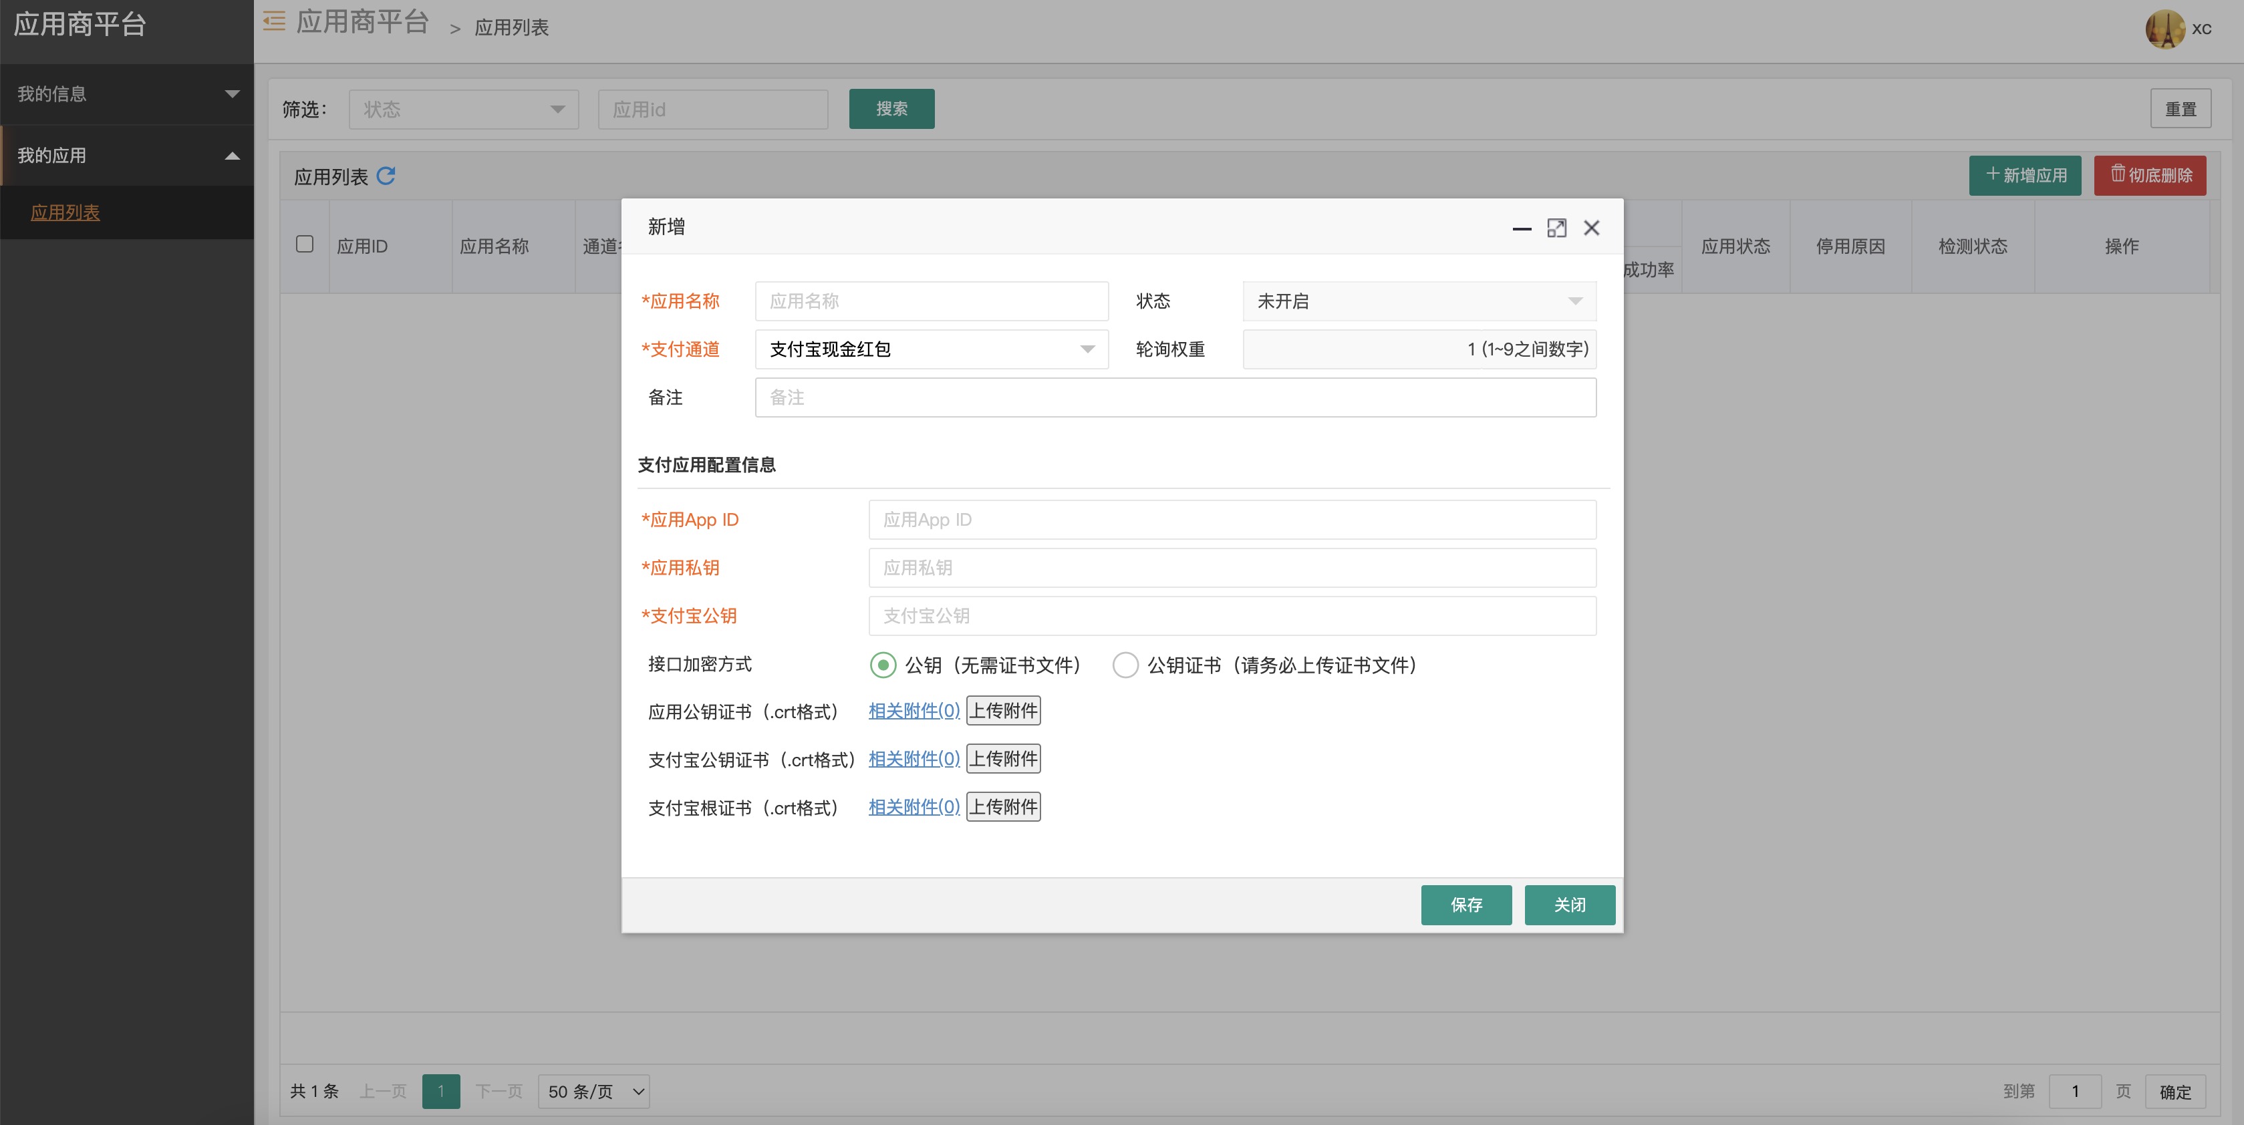2244x1125 pixels.
Task: Focus the 到第 page number input
Action: pyautogui.click(x=2074, y=1091)
